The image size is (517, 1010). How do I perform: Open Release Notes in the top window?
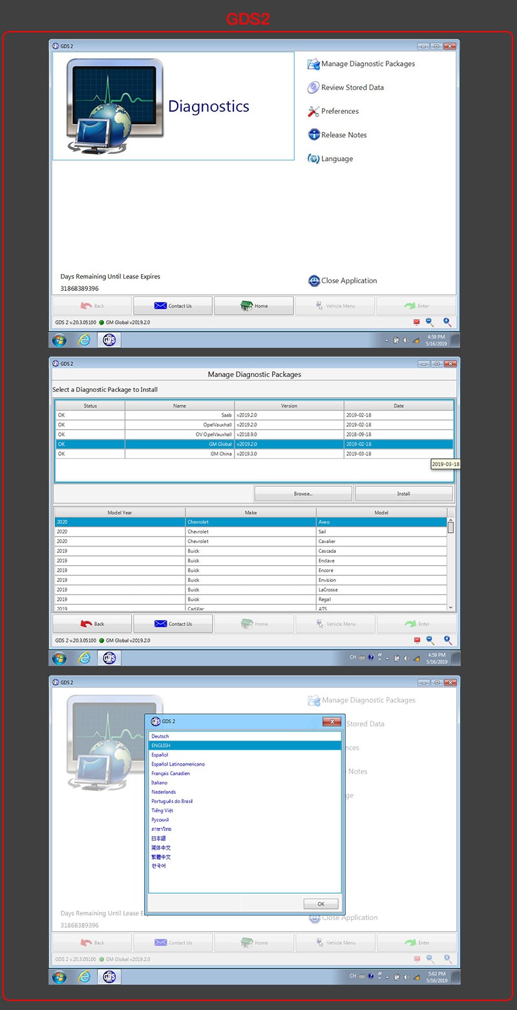[x=337, y=134]
